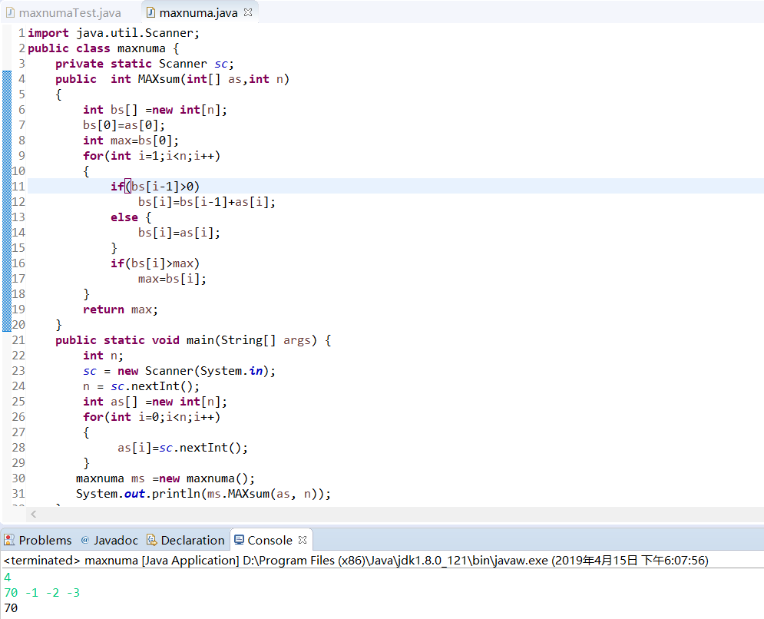Close the Console view
This screenshot has height=619, width=764.
(303, 540)
